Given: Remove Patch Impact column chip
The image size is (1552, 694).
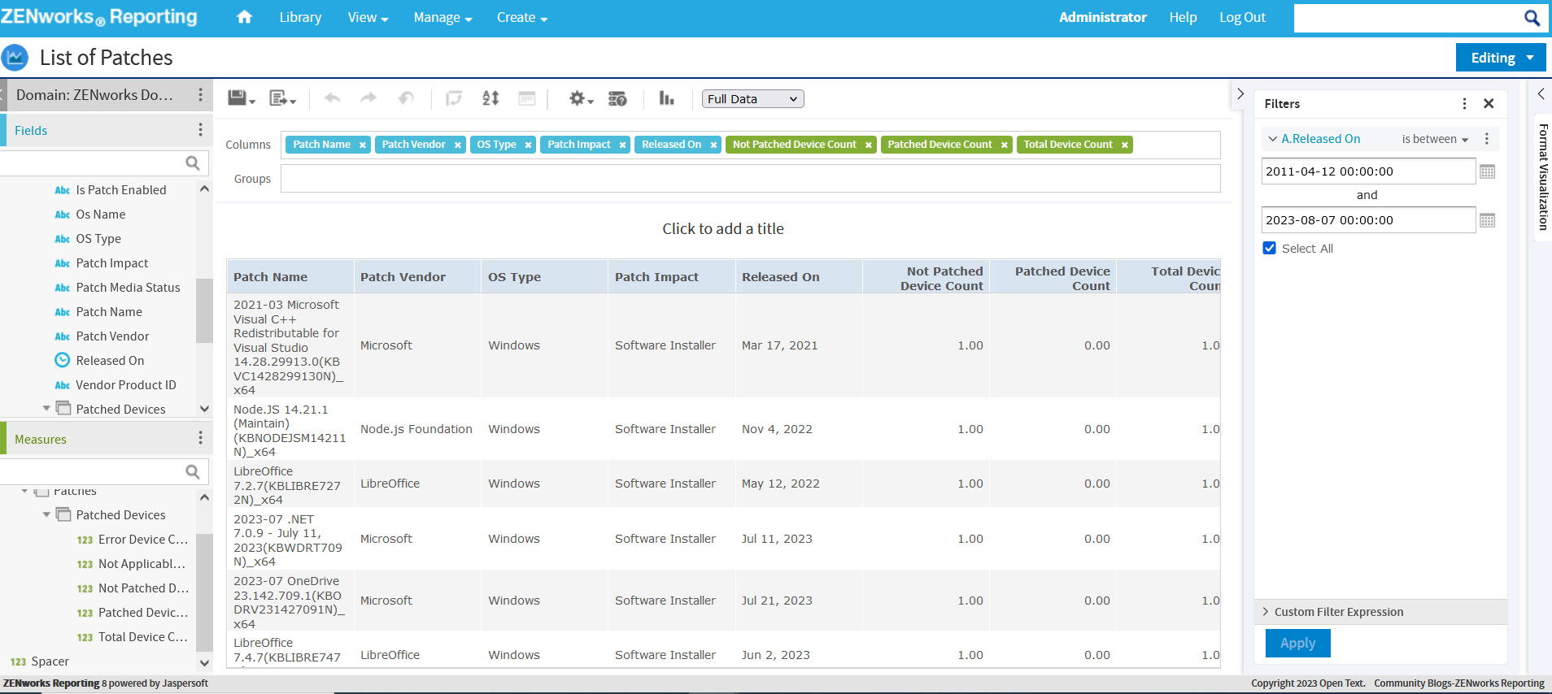Looking at the screenshot, I should tap(622, 145).
